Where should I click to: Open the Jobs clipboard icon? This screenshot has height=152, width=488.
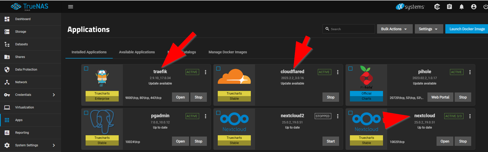point(449,7)
